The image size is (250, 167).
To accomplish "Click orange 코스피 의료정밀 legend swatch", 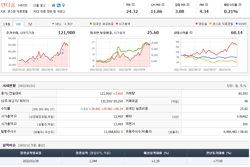I will pos(210,24).
